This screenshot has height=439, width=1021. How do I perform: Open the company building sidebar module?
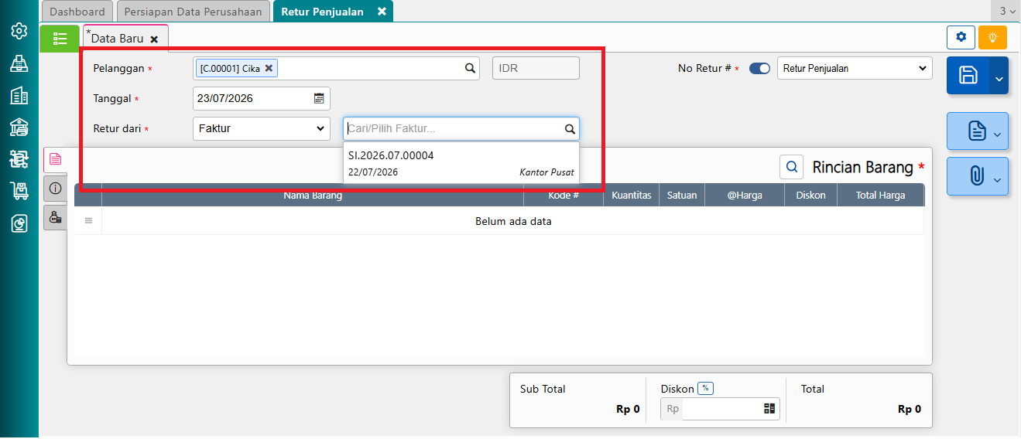pyautogui.click(x=19, y=96)
